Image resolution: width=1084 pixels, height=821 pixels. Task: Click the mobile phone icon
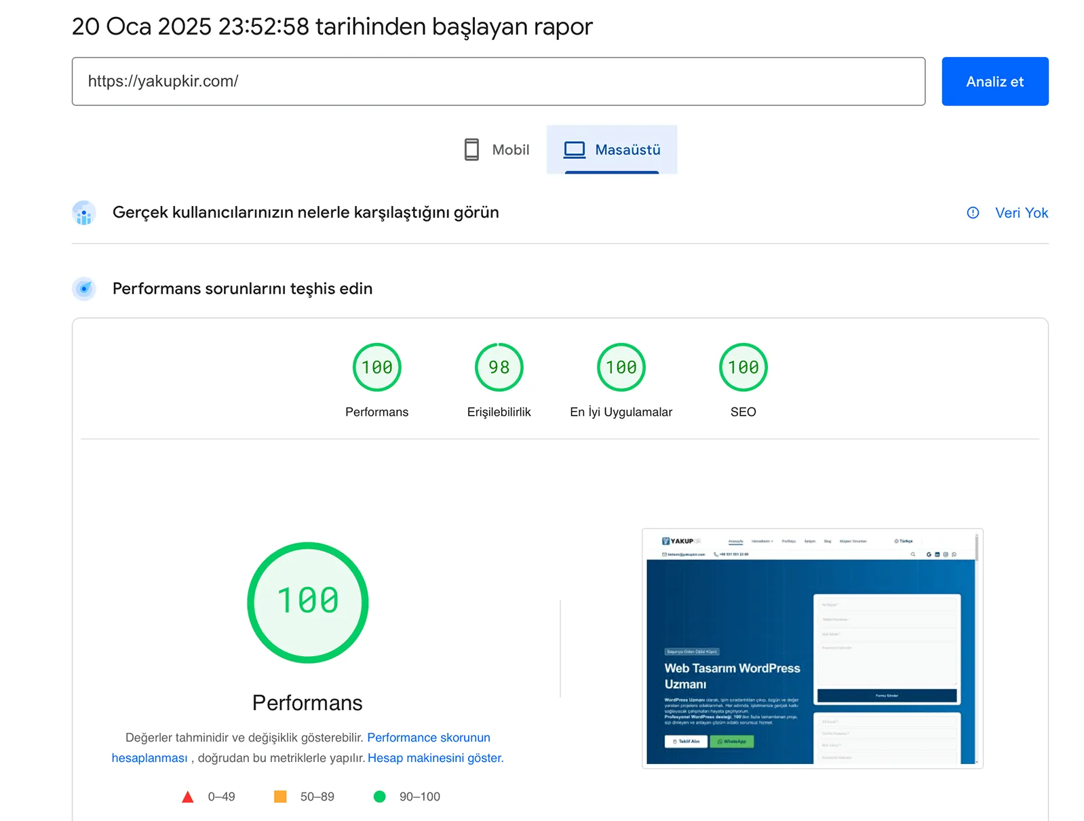pos(471,150)
